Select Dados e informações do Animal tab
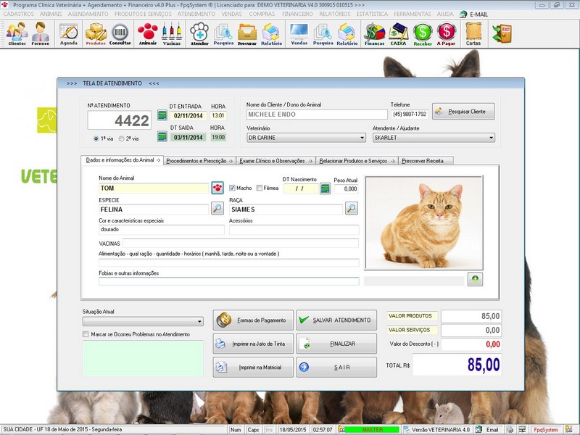The width and height of the screenshot is (580, 435). coord(123,160)
